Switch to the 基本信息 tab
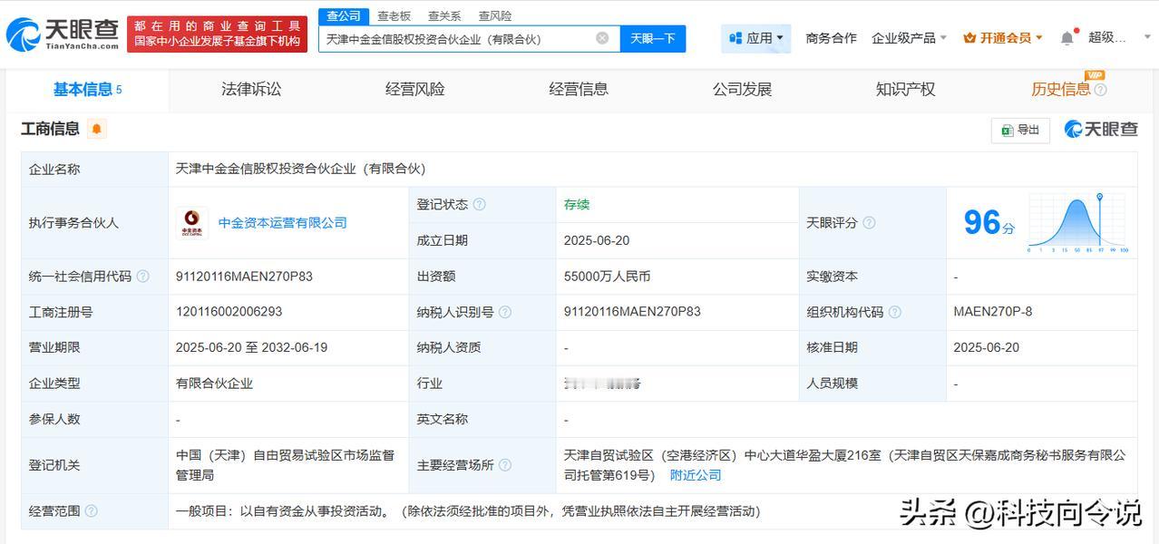Image resolution: width=1159 pixels, height=544 pixels. 87,89
